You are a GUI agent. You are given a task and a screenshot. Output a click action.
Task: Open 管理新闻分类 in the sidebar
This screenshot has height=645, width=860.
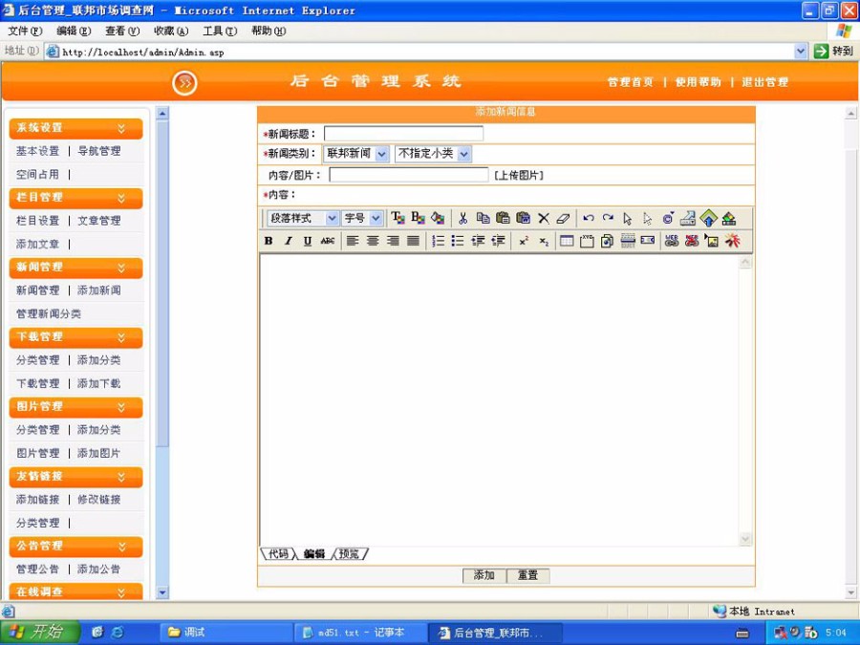[x=49, y=313]
